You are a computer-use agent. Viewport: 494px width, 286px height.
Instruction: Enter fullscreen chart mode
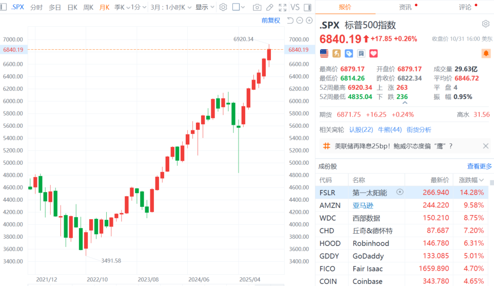click(x=282, y=7)
